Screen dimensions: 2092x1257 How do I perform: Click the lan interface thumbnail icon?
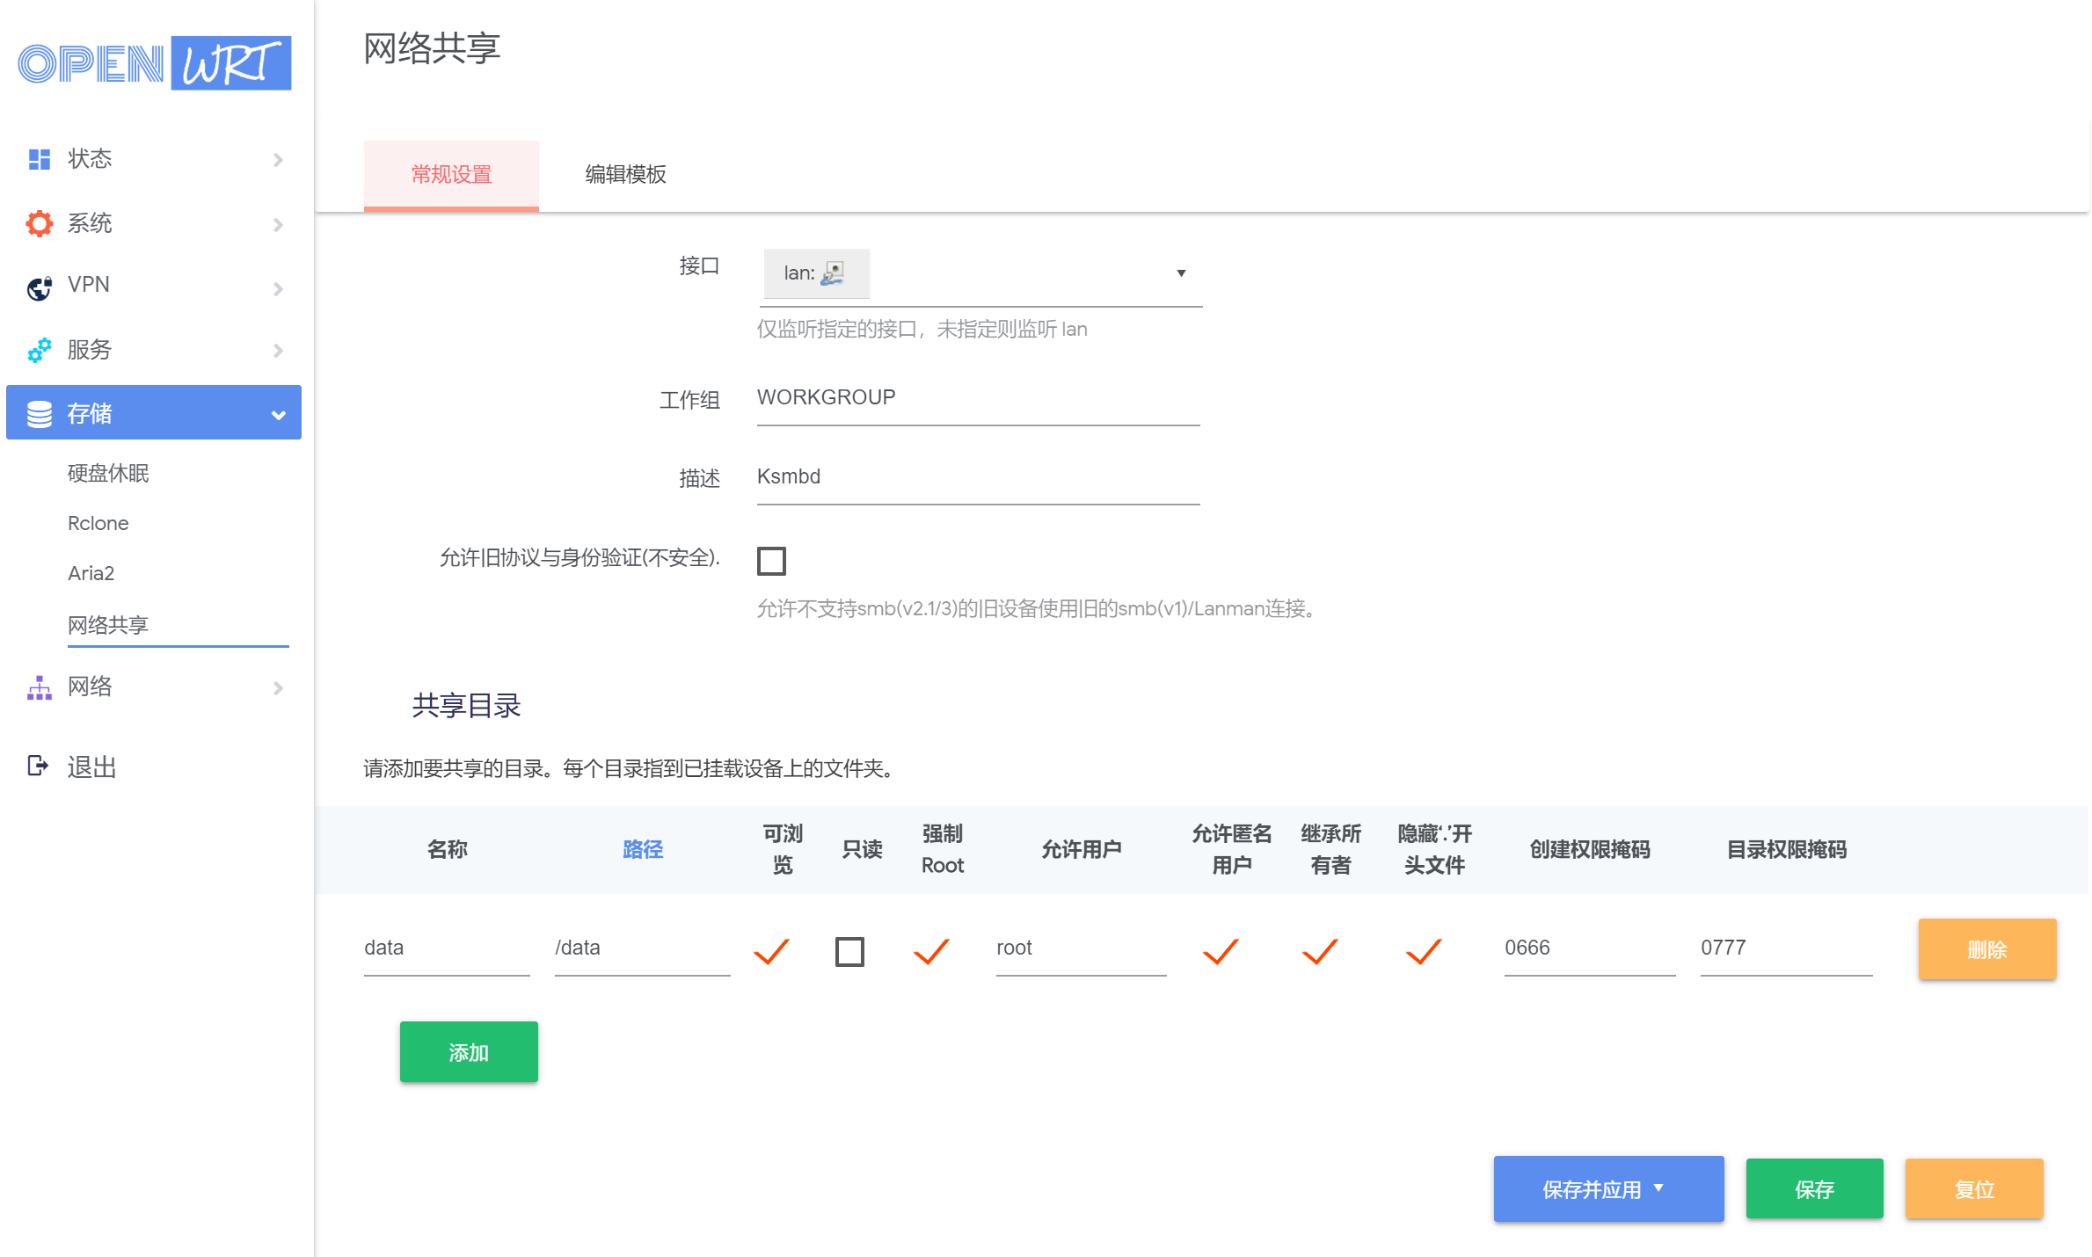[833, 273]
